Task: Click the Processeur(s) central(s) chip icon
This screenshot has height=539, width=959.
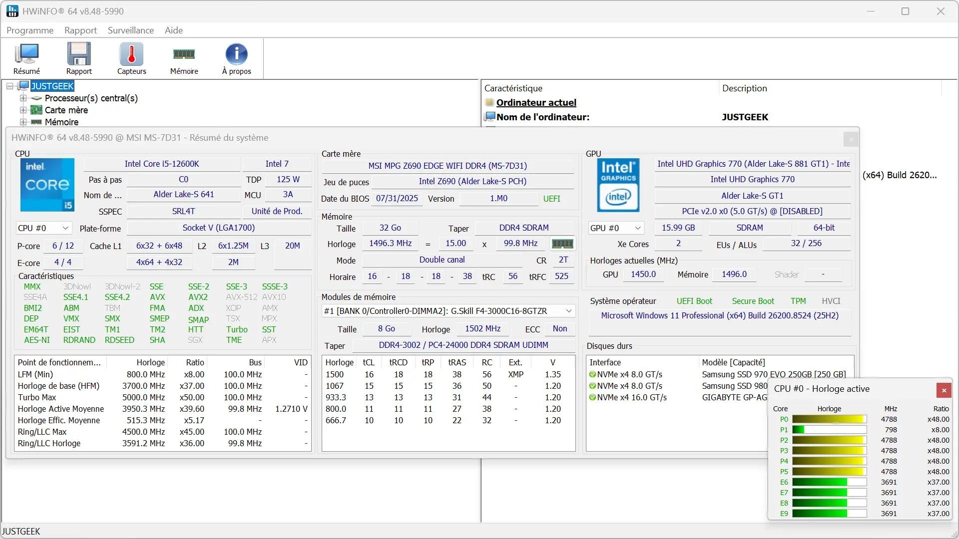Action: pyautogui.click(x=36, y=98)
